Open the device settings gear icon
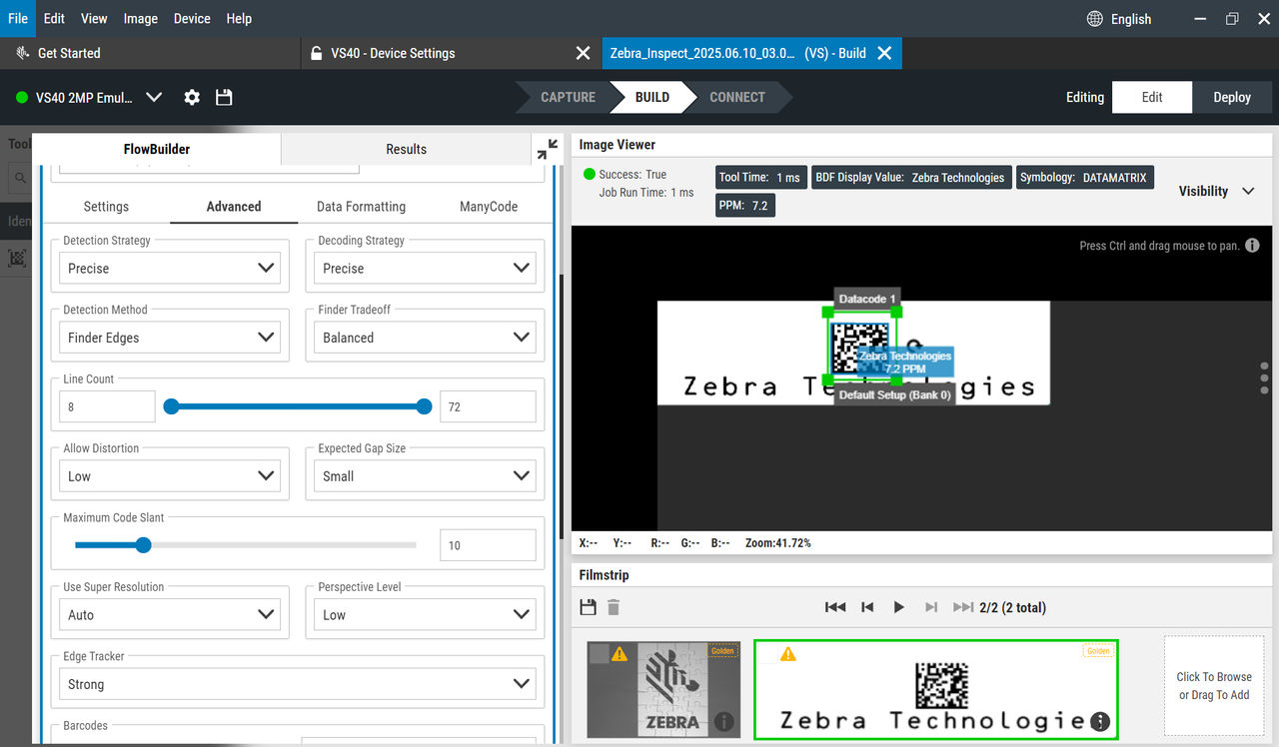Screen dimensions: 1279x747 [192, 97]
